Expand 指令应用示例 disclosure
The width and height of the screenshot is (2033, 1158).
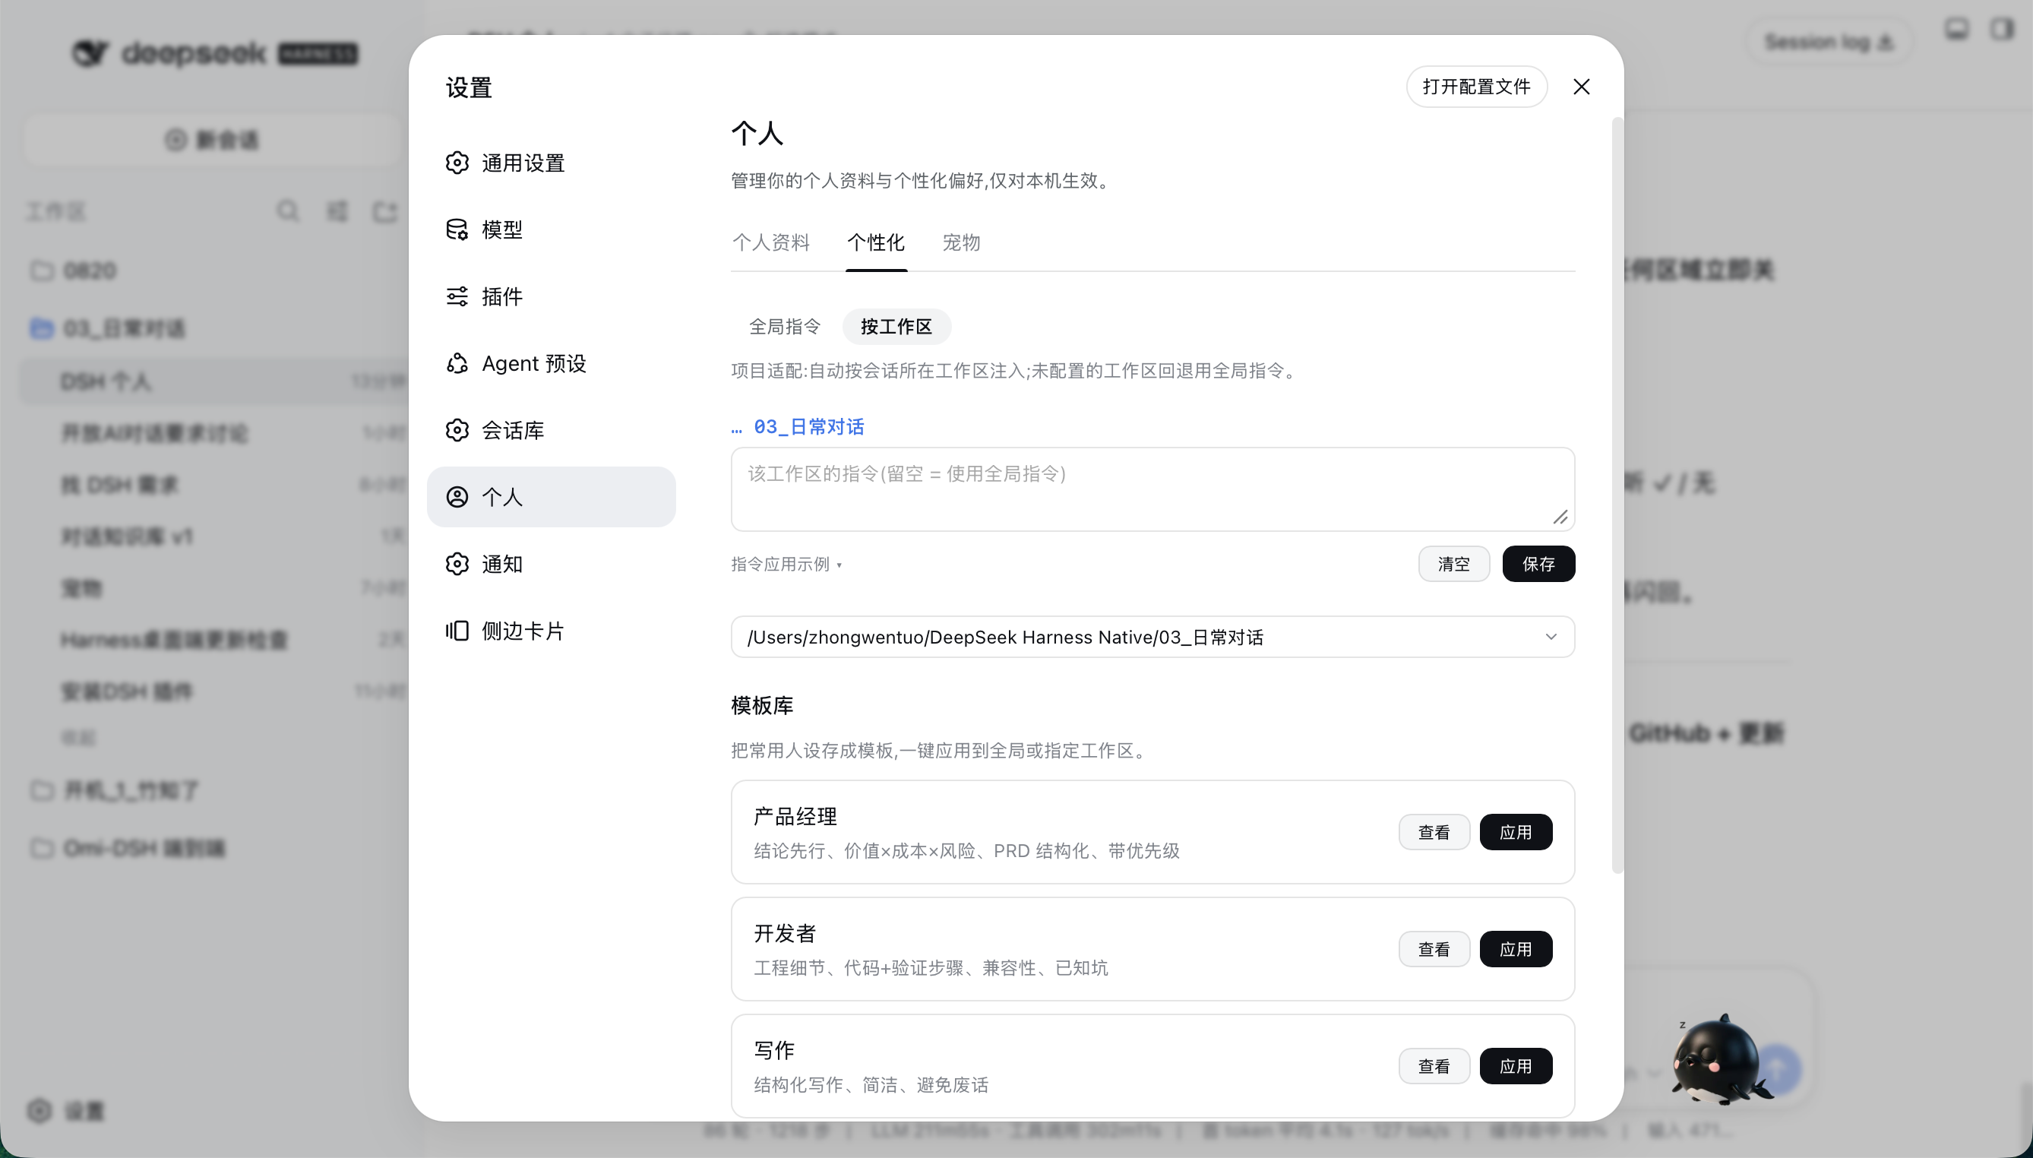point(786,564)
